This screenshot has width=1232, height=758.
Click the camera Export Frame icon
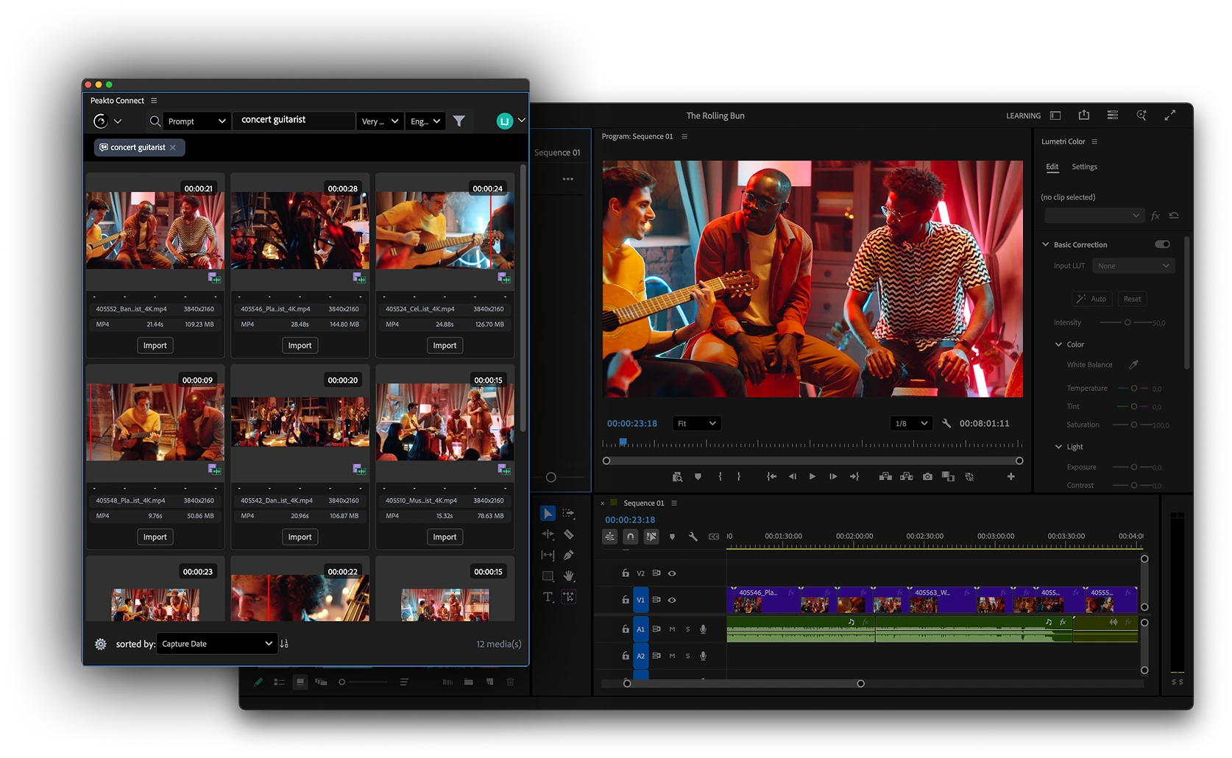[927, 476]
